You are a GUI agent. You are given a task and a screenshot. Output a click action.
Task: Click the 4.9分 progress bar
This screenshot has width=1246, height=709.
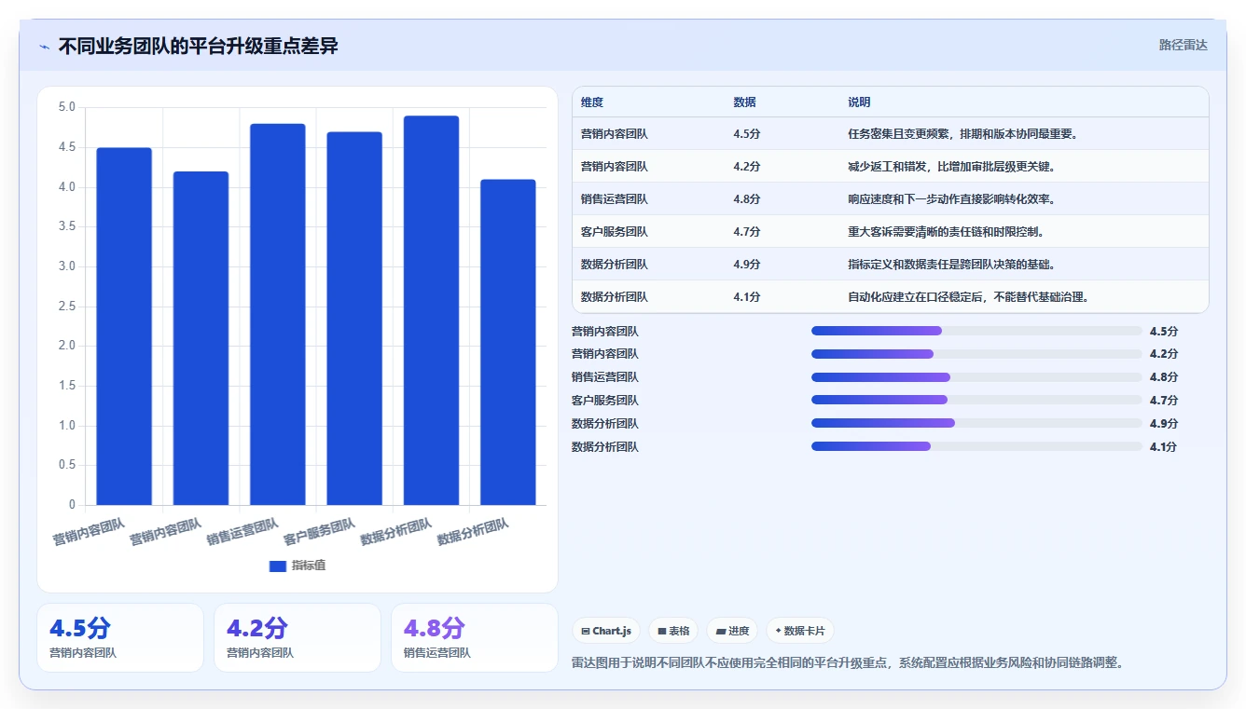click(976, 423)
